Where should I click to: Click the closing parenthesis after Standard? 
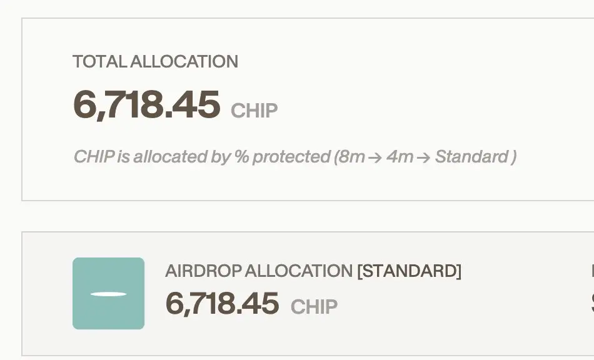point(513,157)
